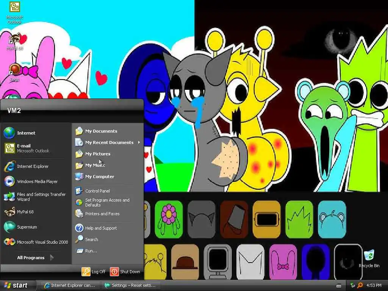Open Microsoft Outlook desktop shortcut
Image resolution: width=388 pixels, height=291 pixels.
pos(14,13)
